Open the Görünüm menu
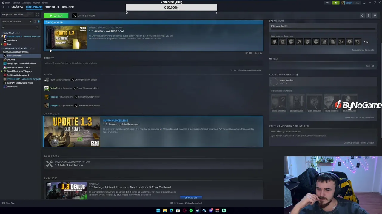This screenshot has height=214, width=382. tap(16, 3)
